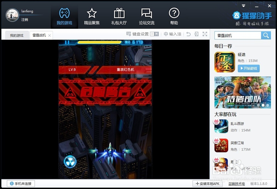The image size is (277, 189).
Task: Select the third banner carousel dot
Action: (x=268, y=105)
